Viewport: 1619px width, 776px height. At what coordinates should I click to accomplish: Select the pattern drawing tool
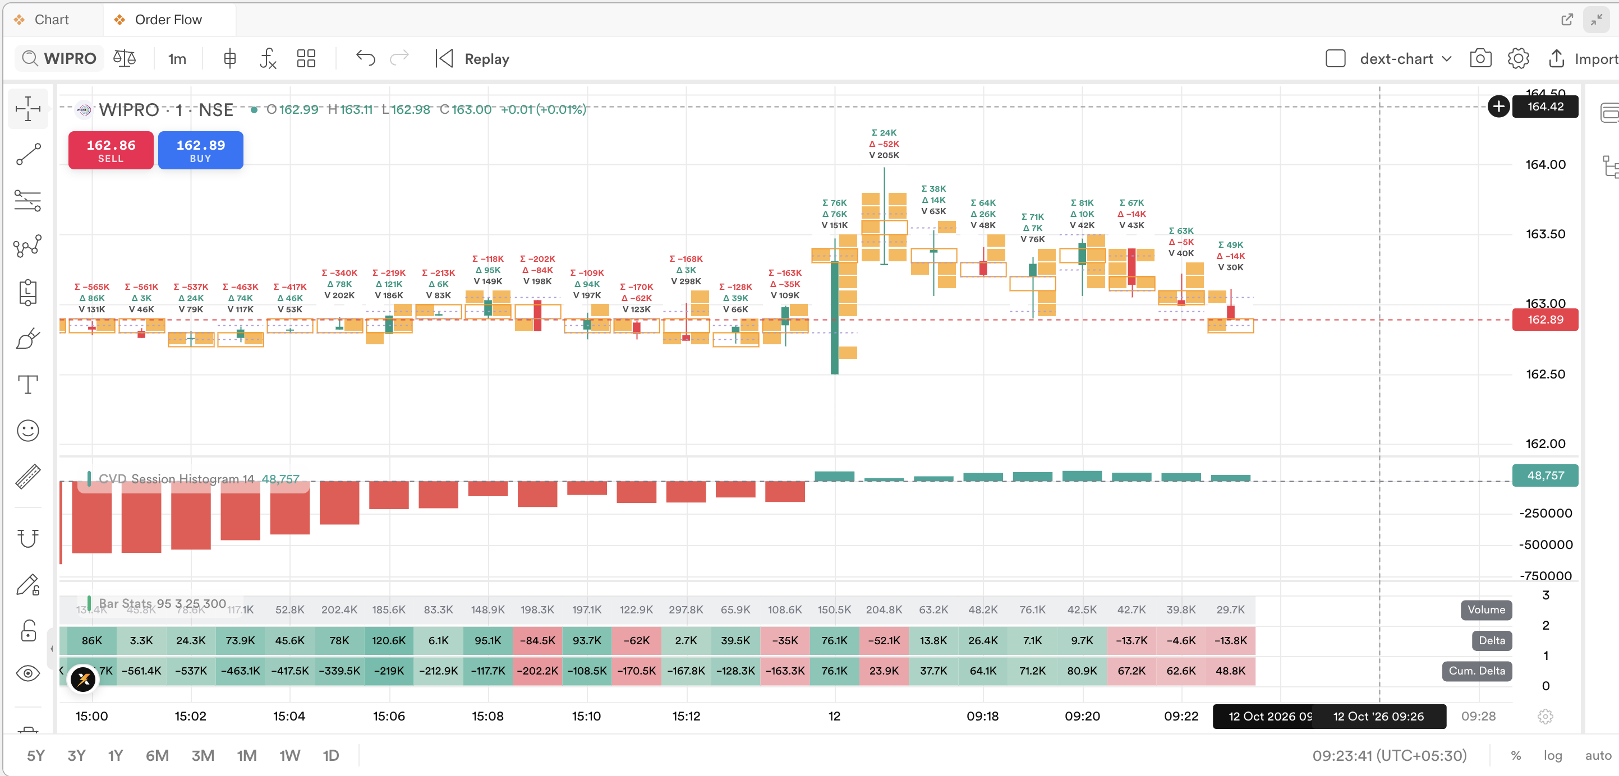[27, 246]
